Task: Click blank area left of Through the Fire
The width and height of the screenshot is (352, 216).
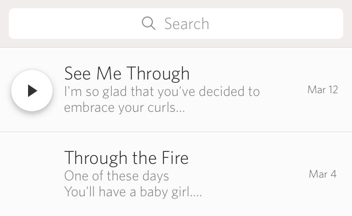Action: tap(32, 174)
